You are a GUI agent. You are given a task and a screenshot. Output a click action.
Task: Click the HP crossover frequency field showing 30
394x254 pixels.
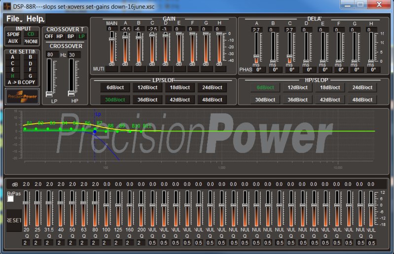[x=74, y=55]
